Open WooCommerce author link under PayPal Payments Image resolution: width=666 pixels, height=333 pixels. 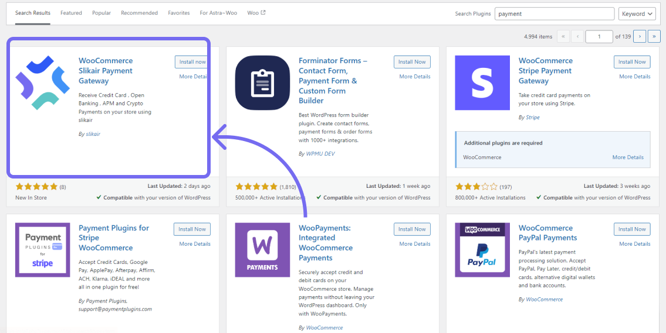(x=544, y=300)
